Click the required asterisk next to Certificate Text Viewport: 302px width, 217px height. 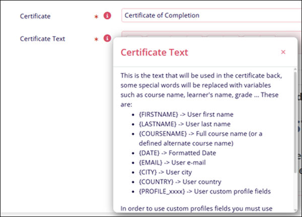tap(96, 39)
